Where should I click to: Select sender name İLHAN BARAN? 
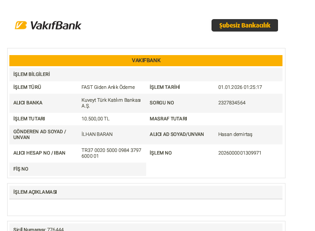97,134
